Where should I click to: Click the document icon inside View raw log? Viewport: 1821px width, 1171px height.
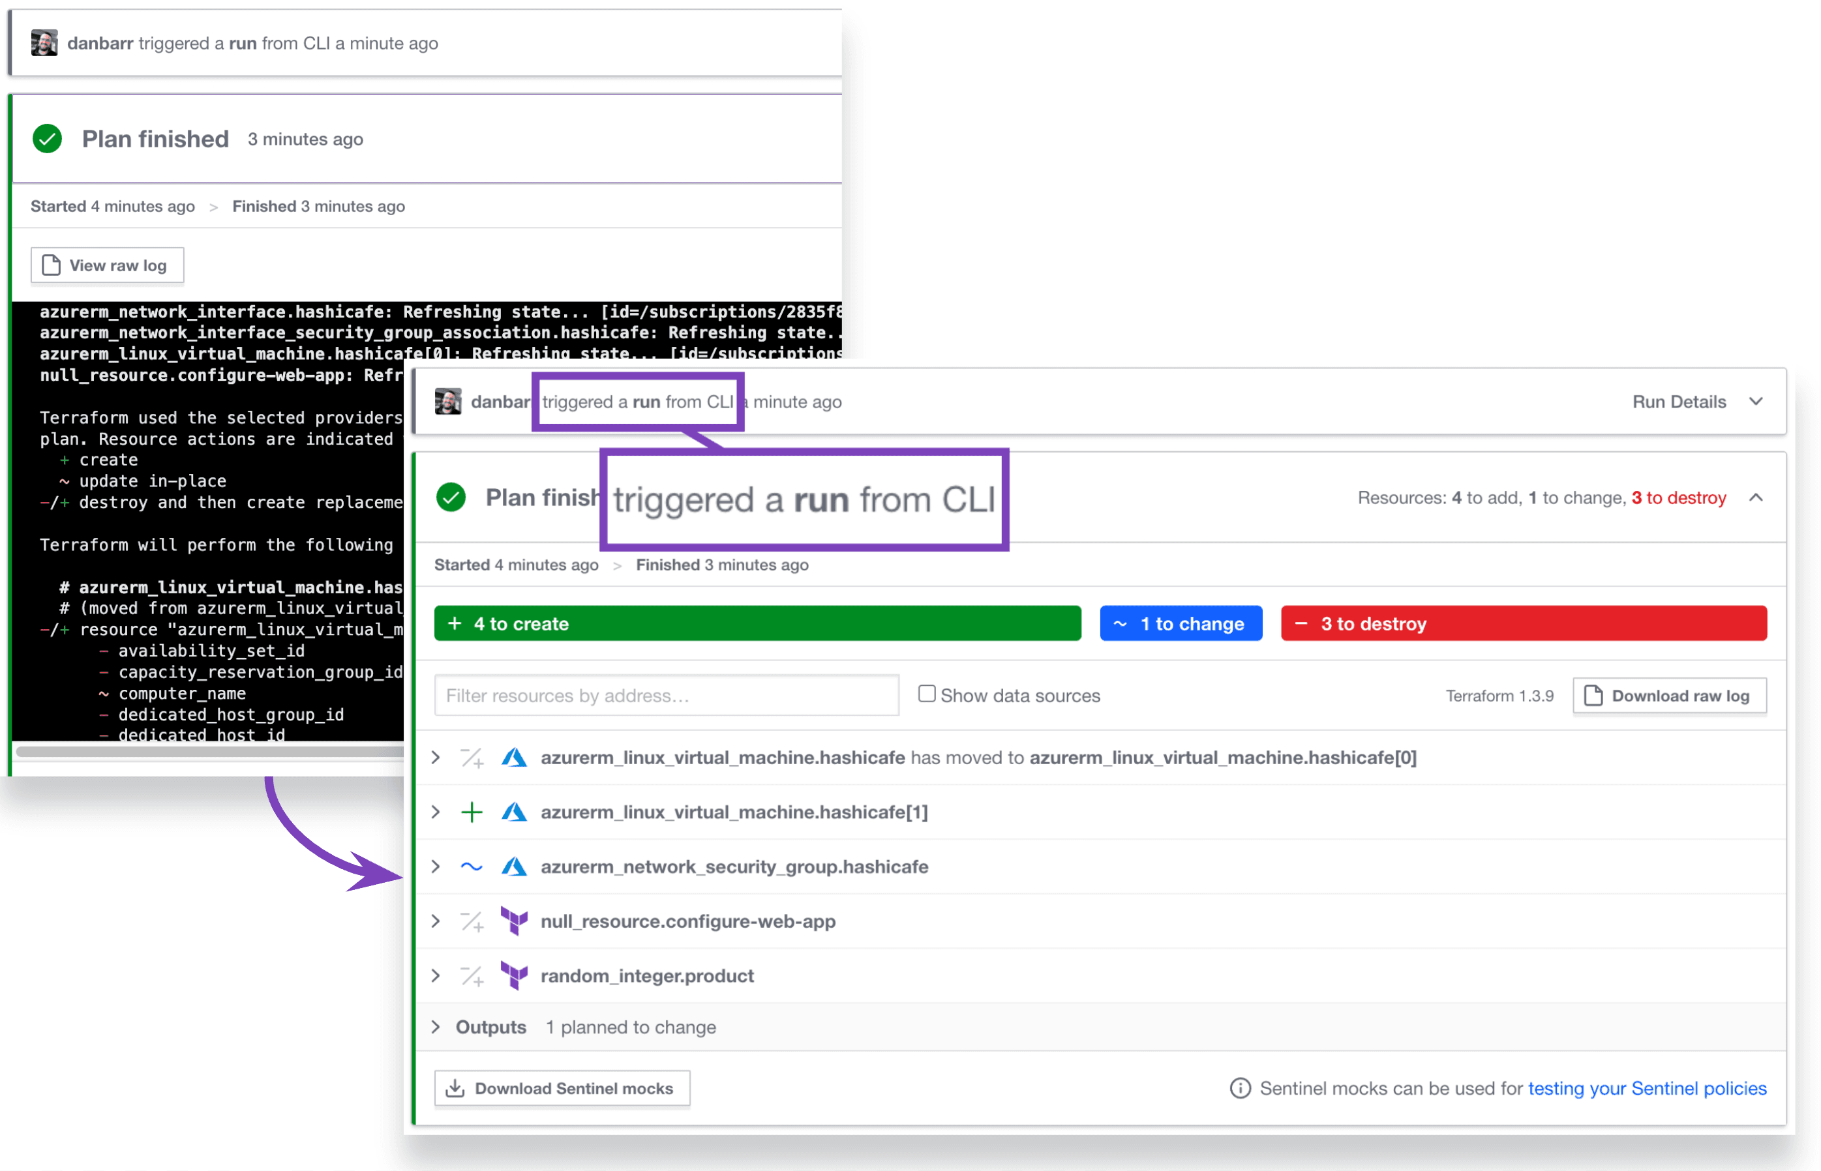(50, 265)
